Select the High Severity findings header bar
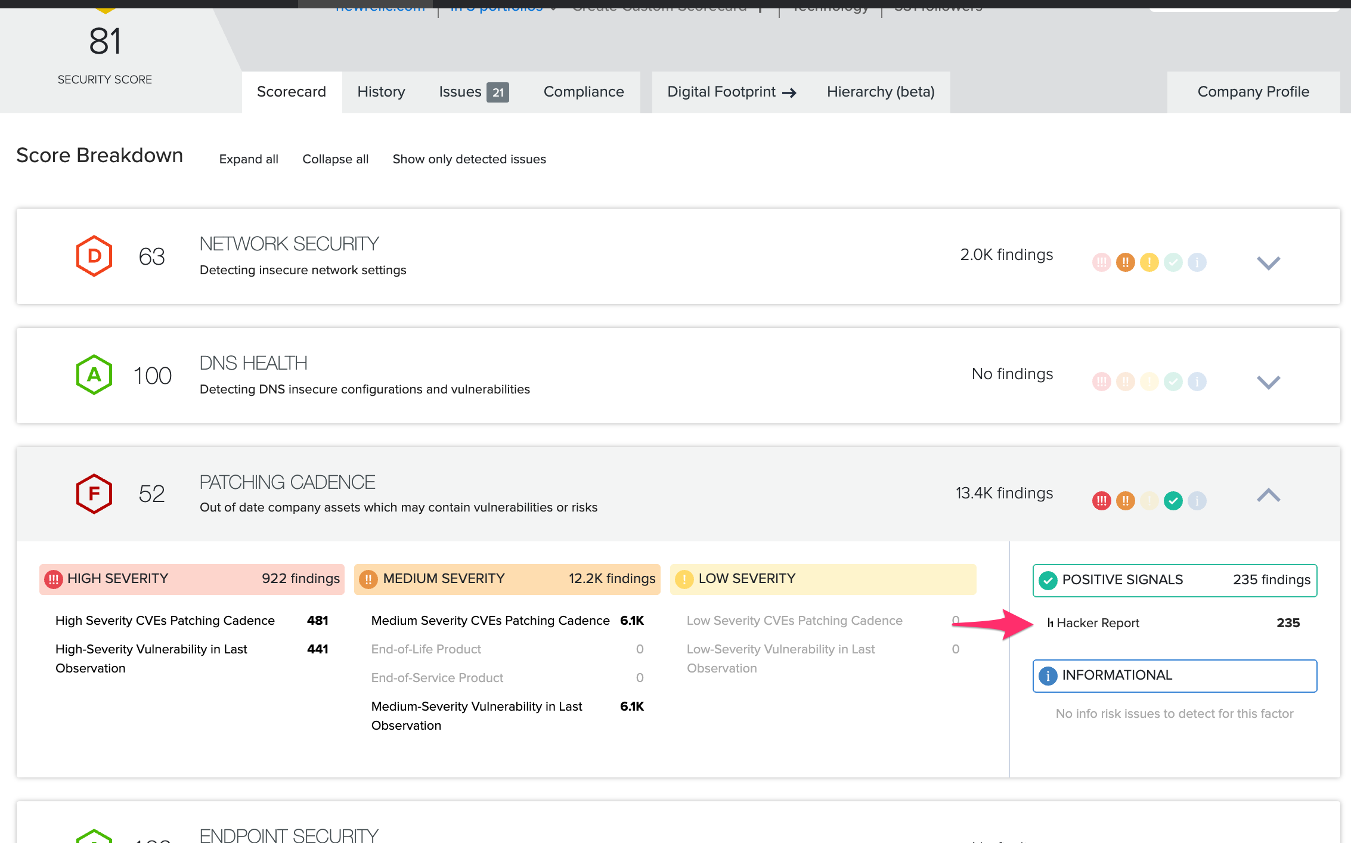Viewport: 1351px width, 843px height. point(191,579)
